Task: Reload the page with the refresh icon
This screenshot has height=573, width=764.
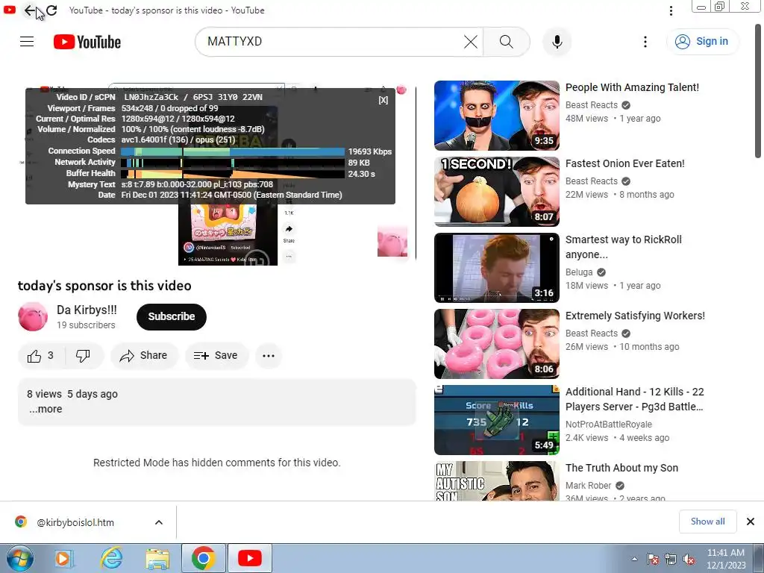Action: pyautogui.click(x=51, y=10)
